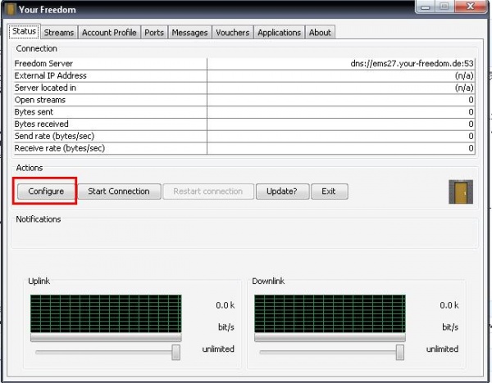Click the Uplink traffic graph
492x383 pixels.
106,313
